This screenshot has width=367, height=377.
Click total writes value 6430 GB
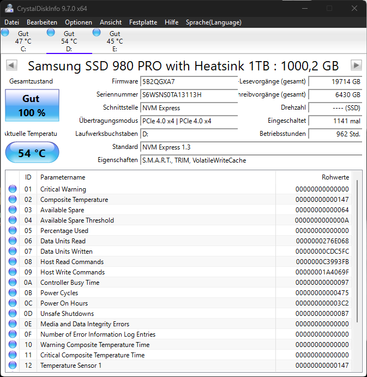(335, 95)
